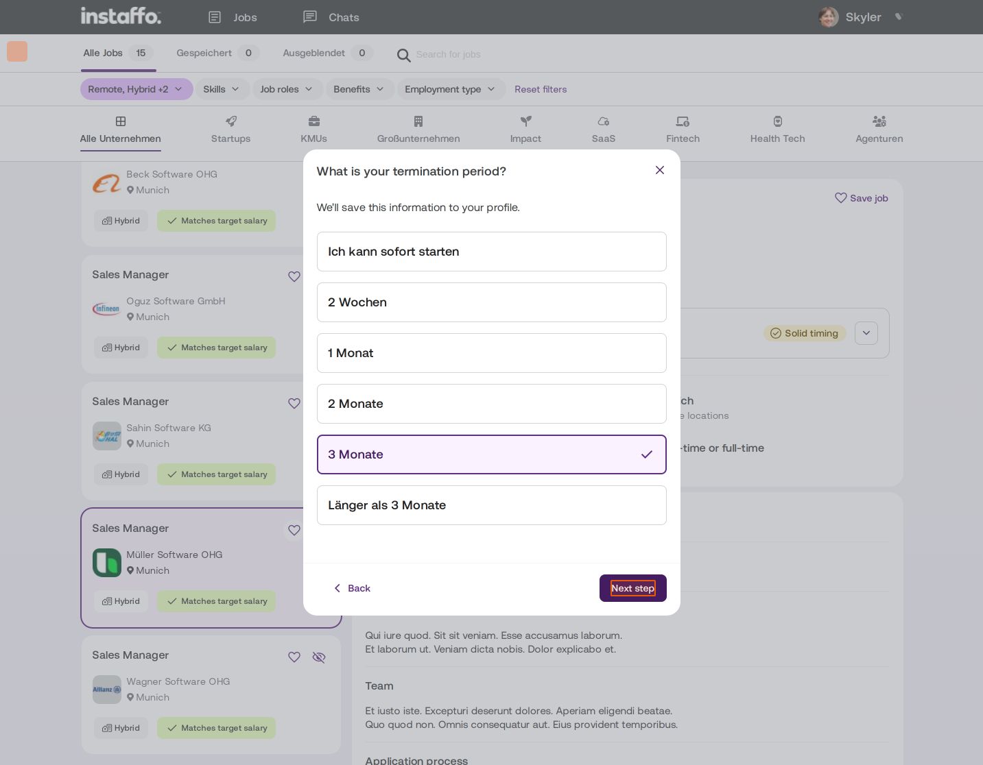Switch to Alle Jobs tab
This screenshot has width=983, height=765.
click(x=117, y=53)
